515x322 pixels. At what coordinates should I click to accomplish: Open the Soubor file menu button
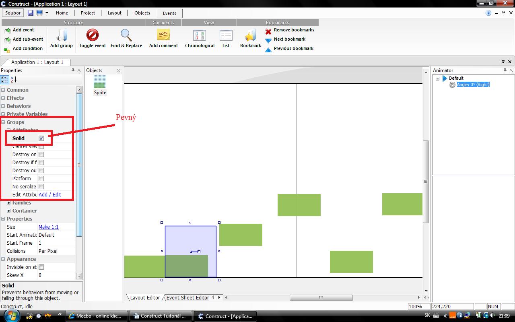[x=13, y=13]
